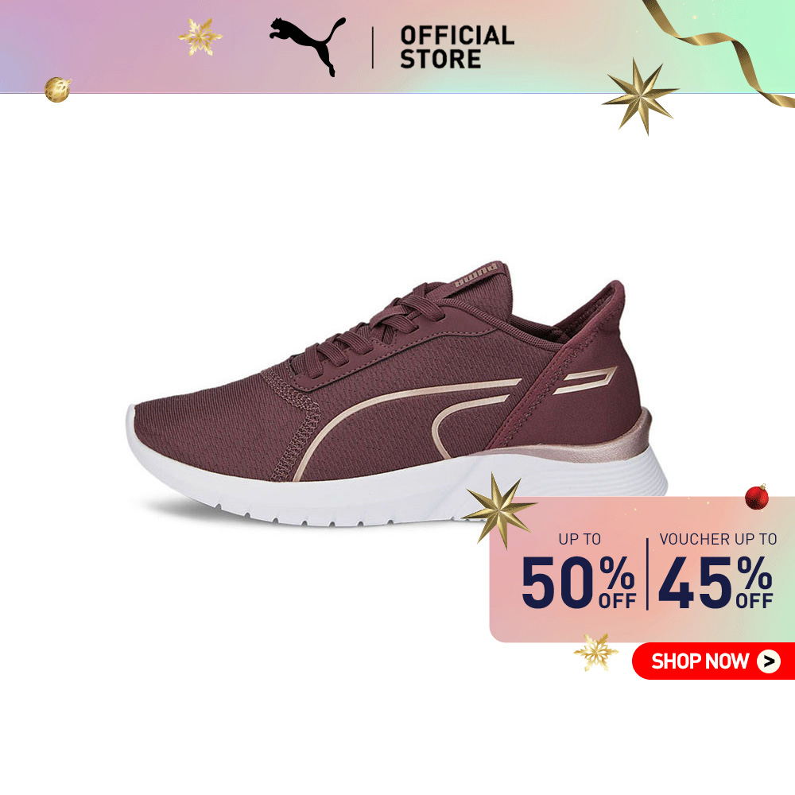This screenshot has width=795, height=795.
Task: Click the pink promo discount badge
Action: 642,569
